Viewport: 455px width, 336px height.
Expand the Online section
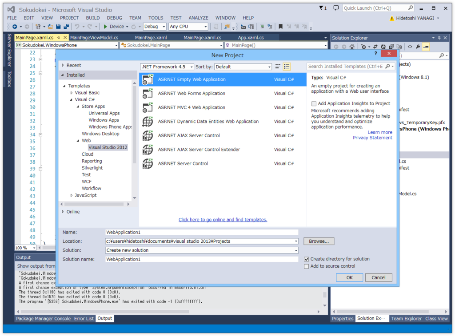(x=63, y=212)
